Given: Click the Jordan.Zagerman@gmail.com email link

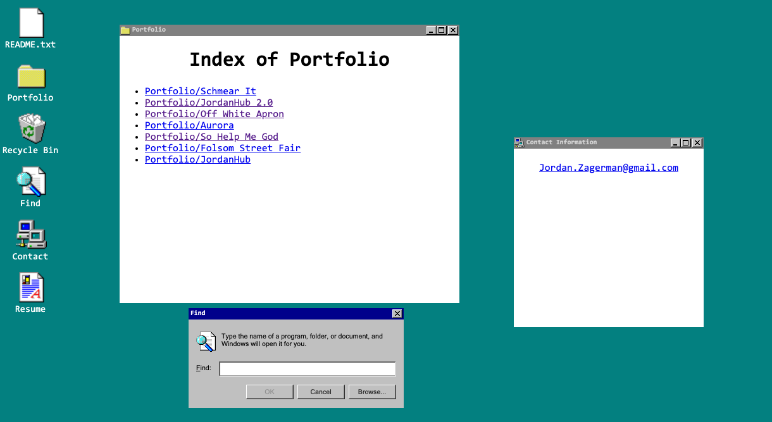Looking at the screenshot, I should 609,168.
